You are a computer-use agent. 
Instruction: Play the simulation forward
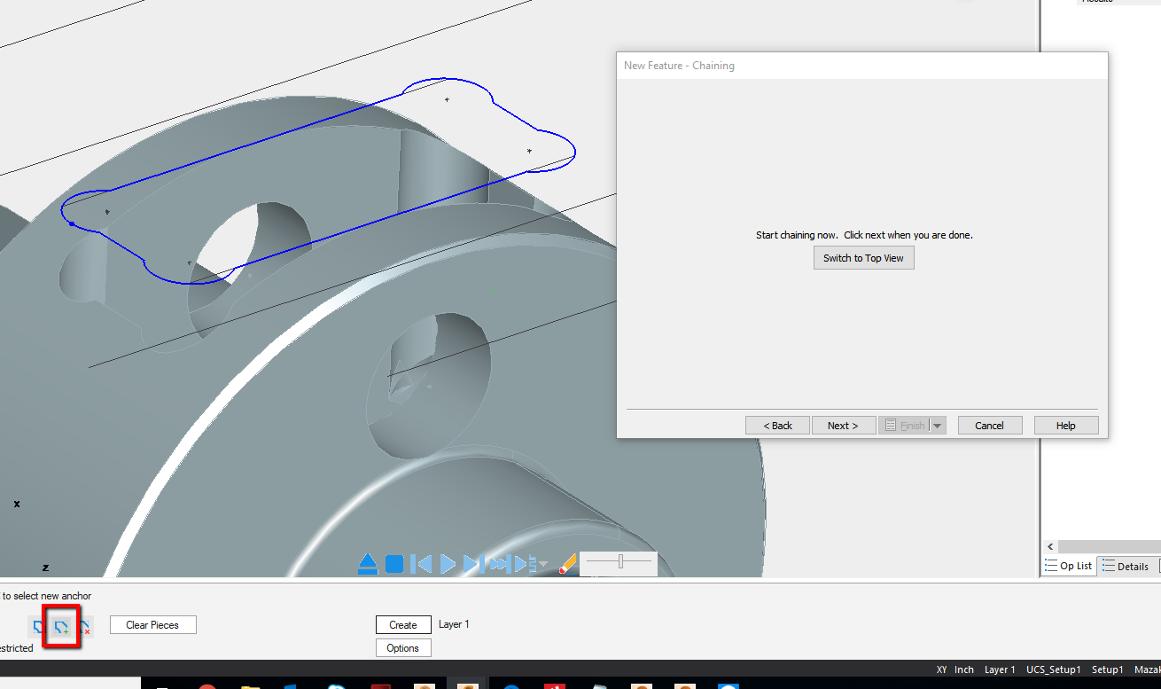pos(448,562)
